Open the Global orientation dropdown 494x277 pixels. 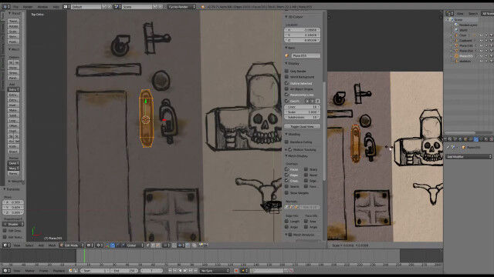(x=136, y=245)
